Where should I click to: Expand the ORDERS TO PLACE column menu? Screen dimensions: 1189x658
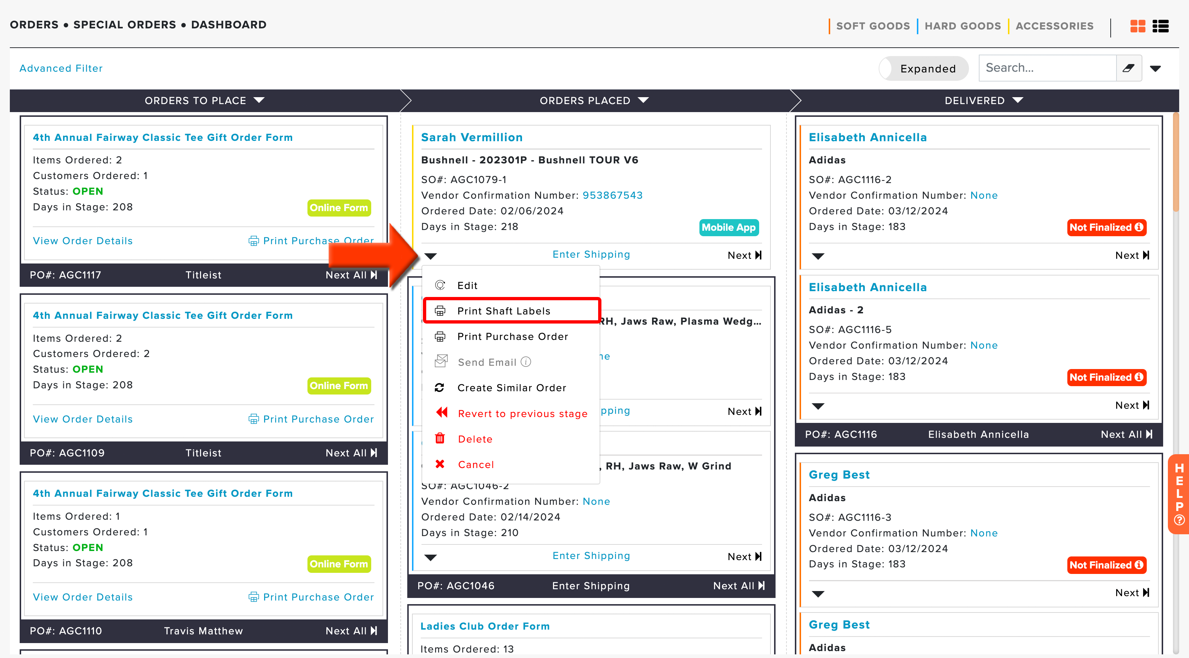[259, 100]
